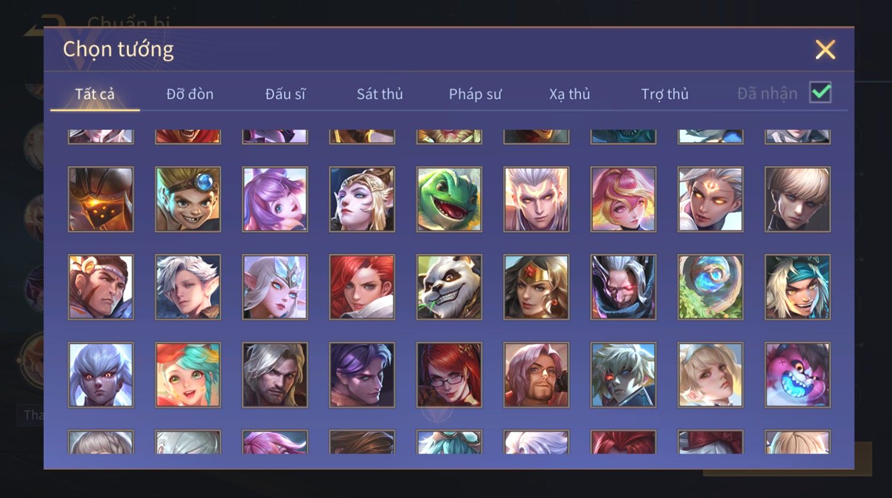Choose the Wonder Woman hero with tiara
The height and width of the screenshot is (498, 892).
click(536, 287)
